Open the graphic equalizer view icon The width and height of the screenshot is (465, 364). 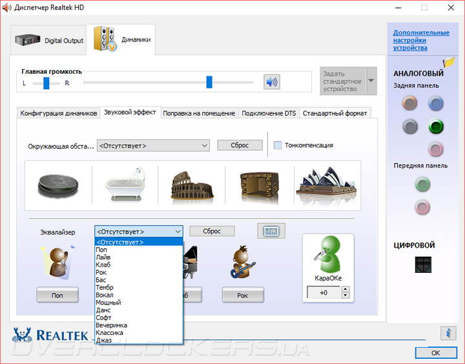click(x=271, y=231)
